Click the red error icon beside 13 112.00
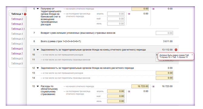The image size is (203, 109). tap(176, 50)
